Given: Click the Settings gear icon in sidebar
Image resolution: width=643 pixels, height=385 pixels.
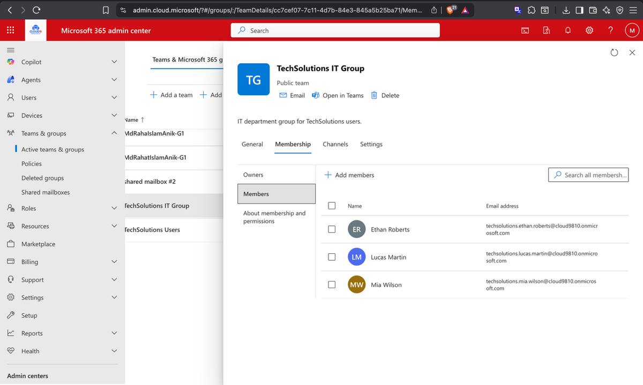Looking at the screenshot, I should (x=11, y=297).
